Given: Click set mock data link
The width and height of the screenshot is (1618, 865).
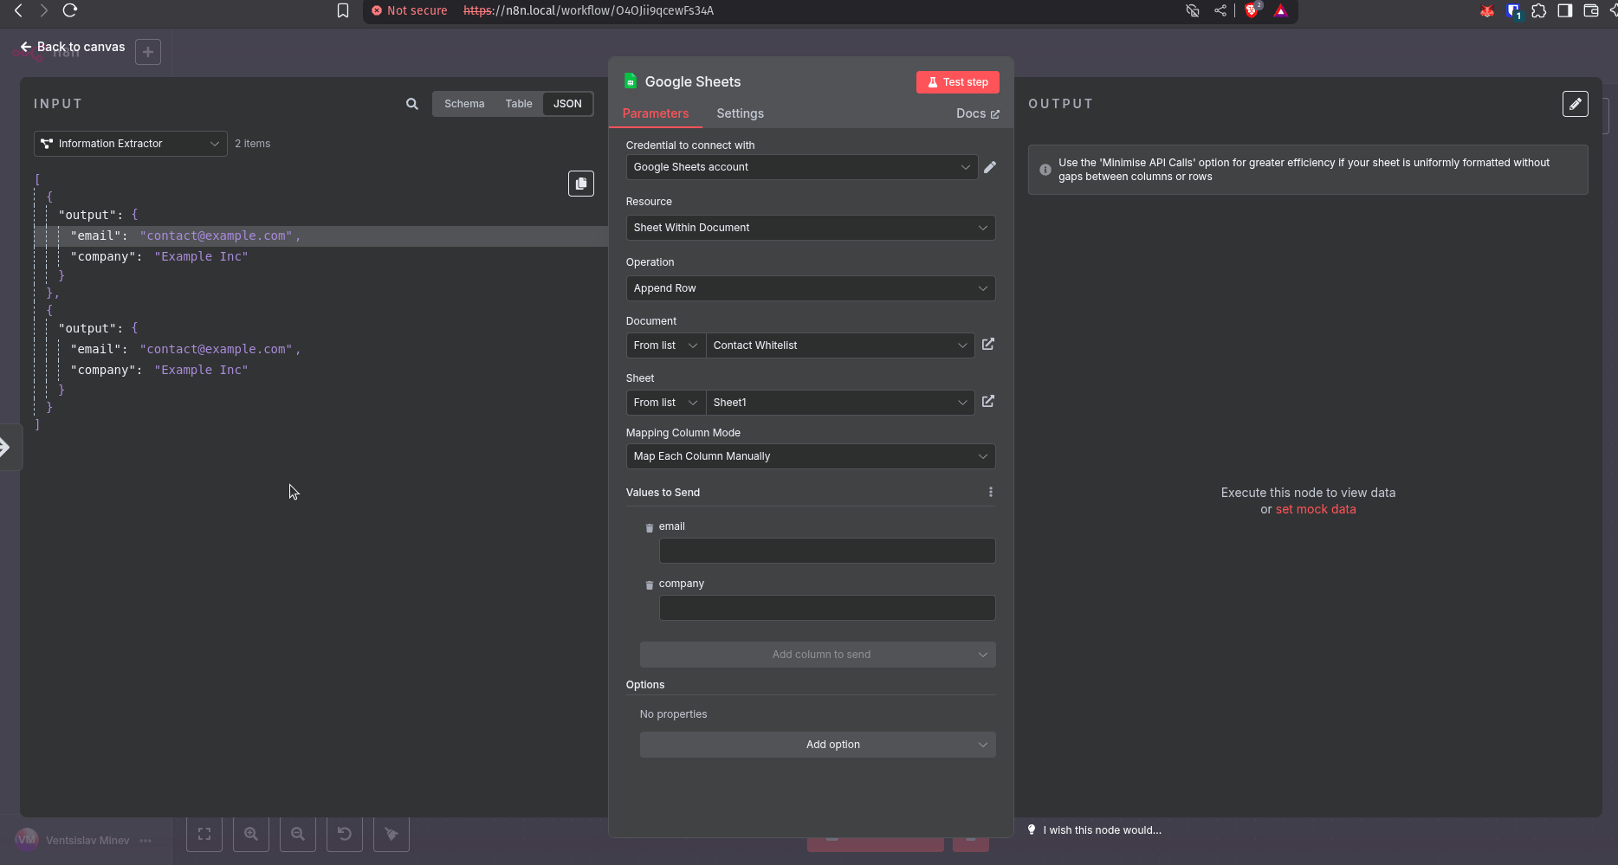Looking at the screenshot, I should [x=1316, y=509].
